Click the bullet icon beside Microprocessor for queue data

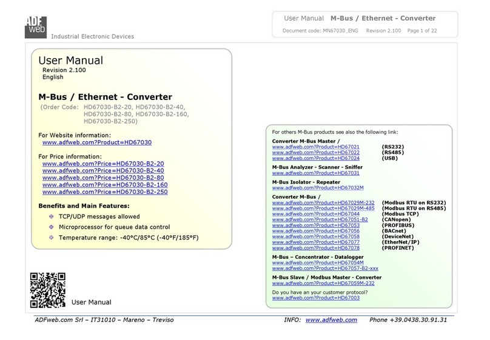pos(52,227)
